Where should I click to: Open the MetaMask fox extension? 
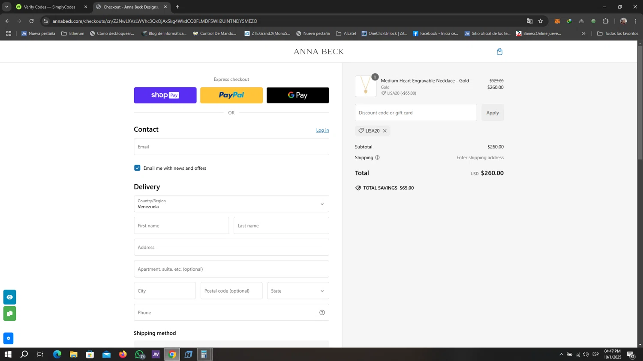point(557,21)
